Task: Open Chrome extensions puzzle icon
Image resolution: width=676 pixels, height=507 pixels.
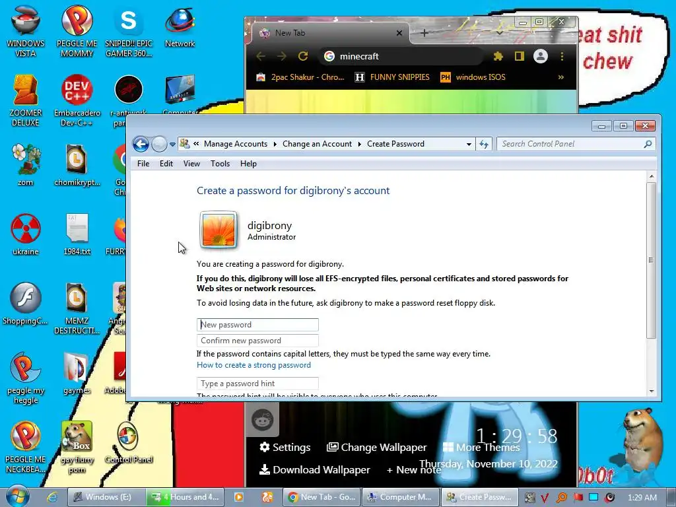Action: point(498,56)
